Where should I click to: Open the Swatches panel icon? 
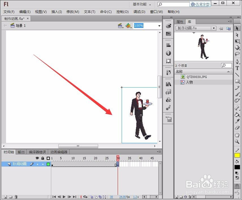coord(168,34)
